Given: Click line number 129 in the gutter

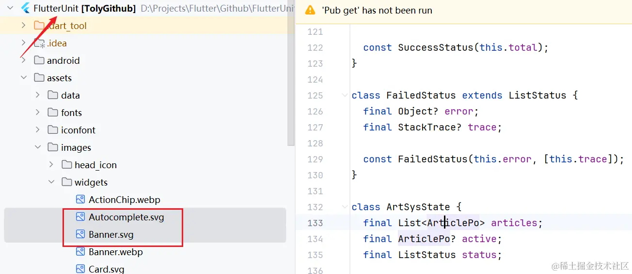Looking at the screenshot, I should click(315, 159).
